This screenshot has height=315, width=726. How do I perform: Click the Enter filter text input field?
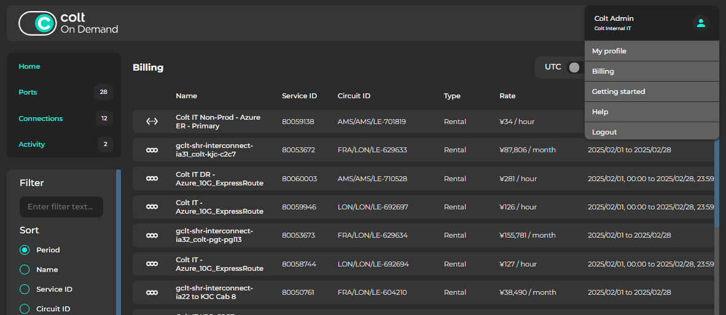pyautogui.click(x=61, y=207)
